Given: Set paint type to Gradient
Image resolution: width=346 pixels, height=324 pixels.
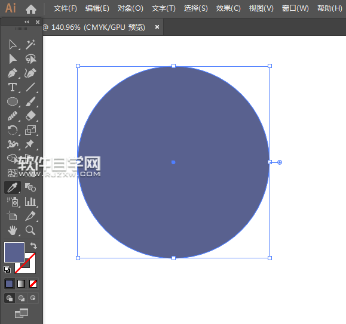Looking at the screenshot, I should click(x=21, y=283).
